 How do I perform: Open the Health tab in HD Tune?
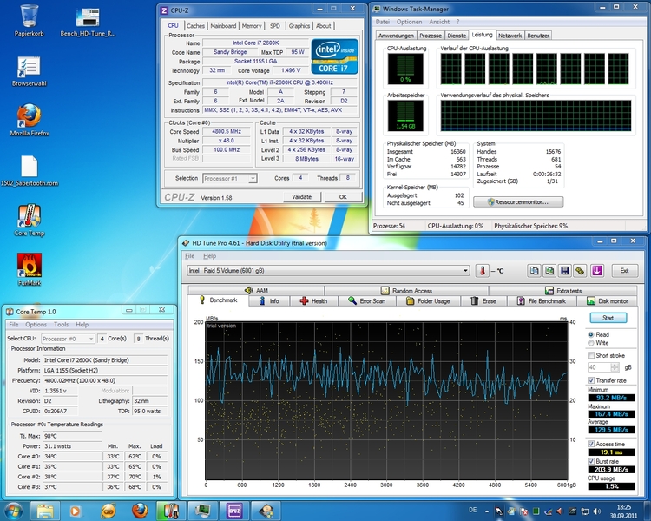(x=314, y=300)
